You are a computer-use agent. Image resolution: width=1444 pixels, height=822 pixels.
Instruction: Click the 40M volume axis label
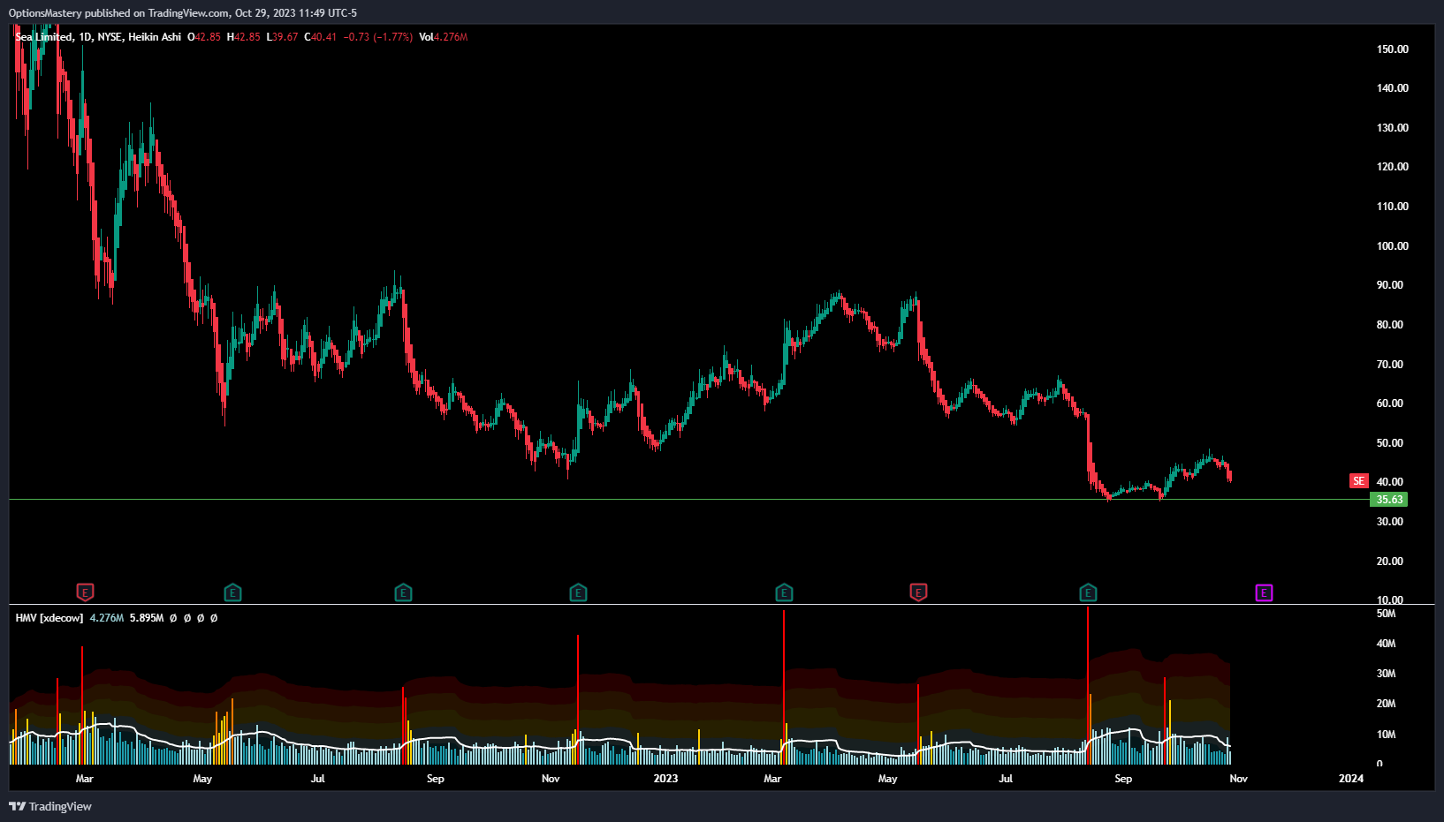(x=1387, y=644)
